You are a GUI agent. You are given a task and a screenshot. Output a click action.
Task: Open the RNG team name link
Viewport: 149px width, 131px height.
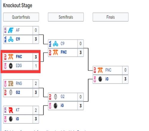pos(19,83)
